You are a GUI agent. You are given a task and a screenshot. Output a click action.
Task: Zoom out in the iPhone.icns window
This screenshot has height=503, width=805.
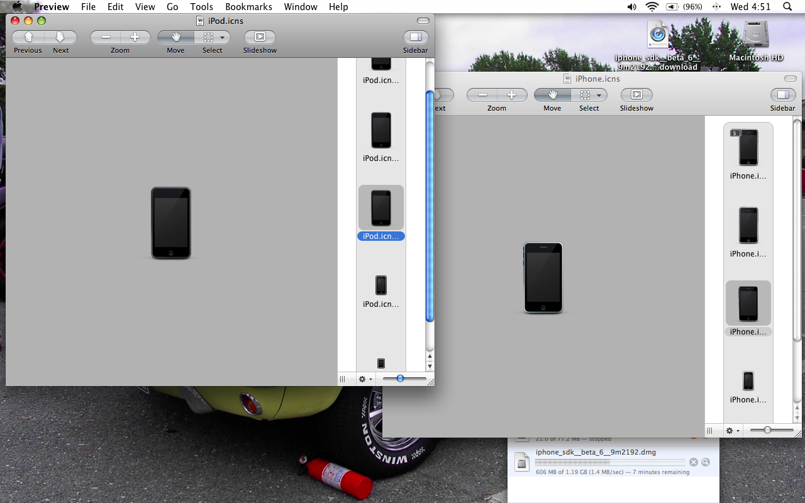coord(482,95)
